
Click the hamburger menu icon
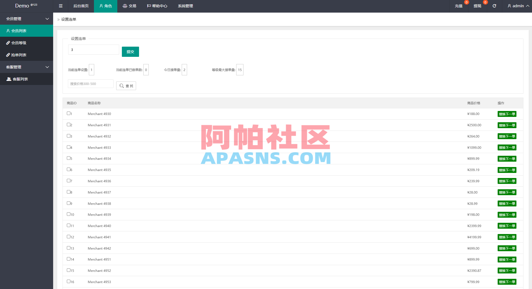(60, 6)
